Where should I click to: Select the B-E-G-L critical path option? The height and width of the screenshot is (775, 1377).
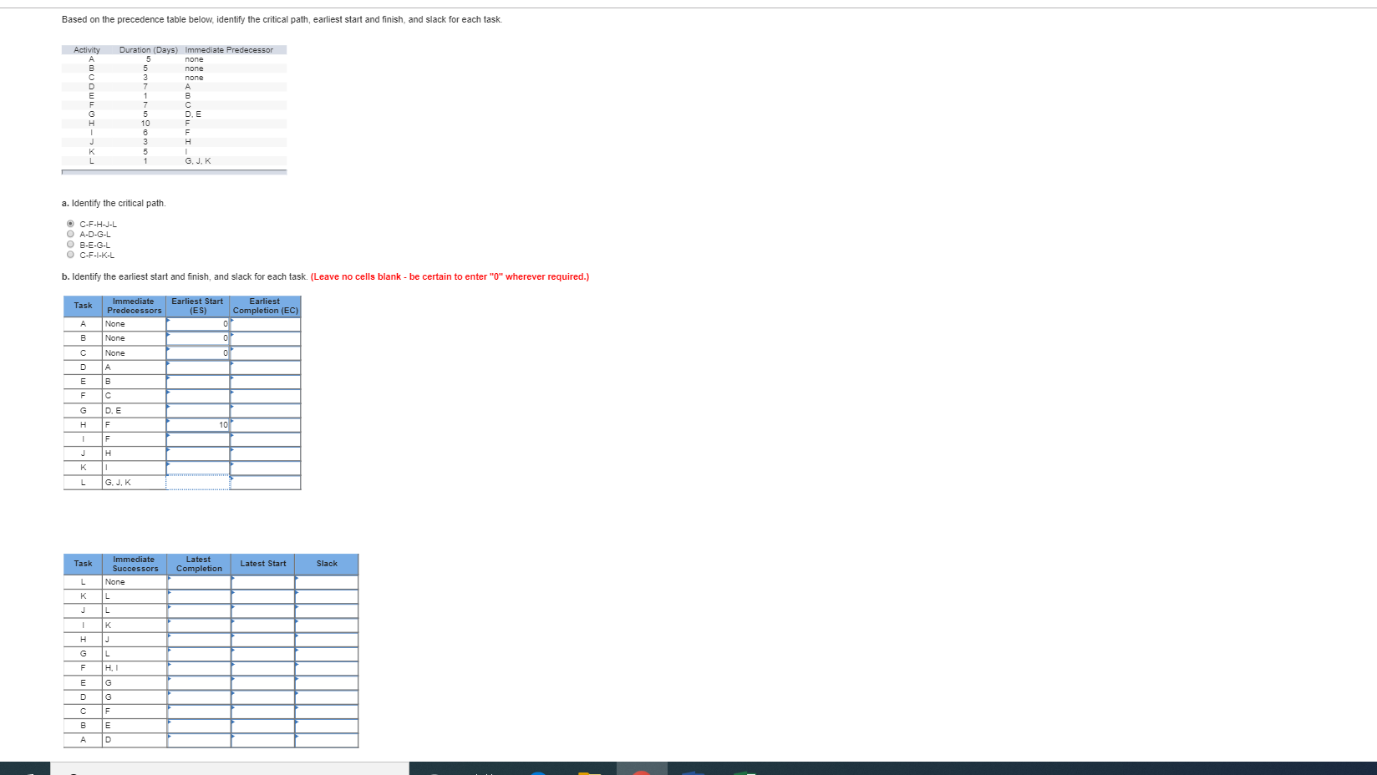coord(71,244)
